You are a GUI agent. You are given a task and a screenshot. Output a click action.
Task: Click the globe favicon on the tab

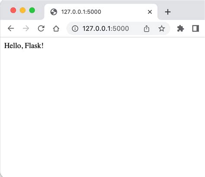point(54,12)
